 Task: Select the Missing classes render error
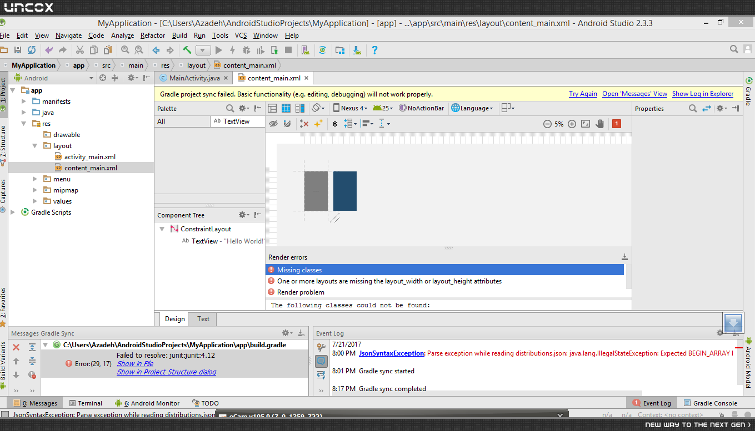pyautogui.click(x=444, y=270)
